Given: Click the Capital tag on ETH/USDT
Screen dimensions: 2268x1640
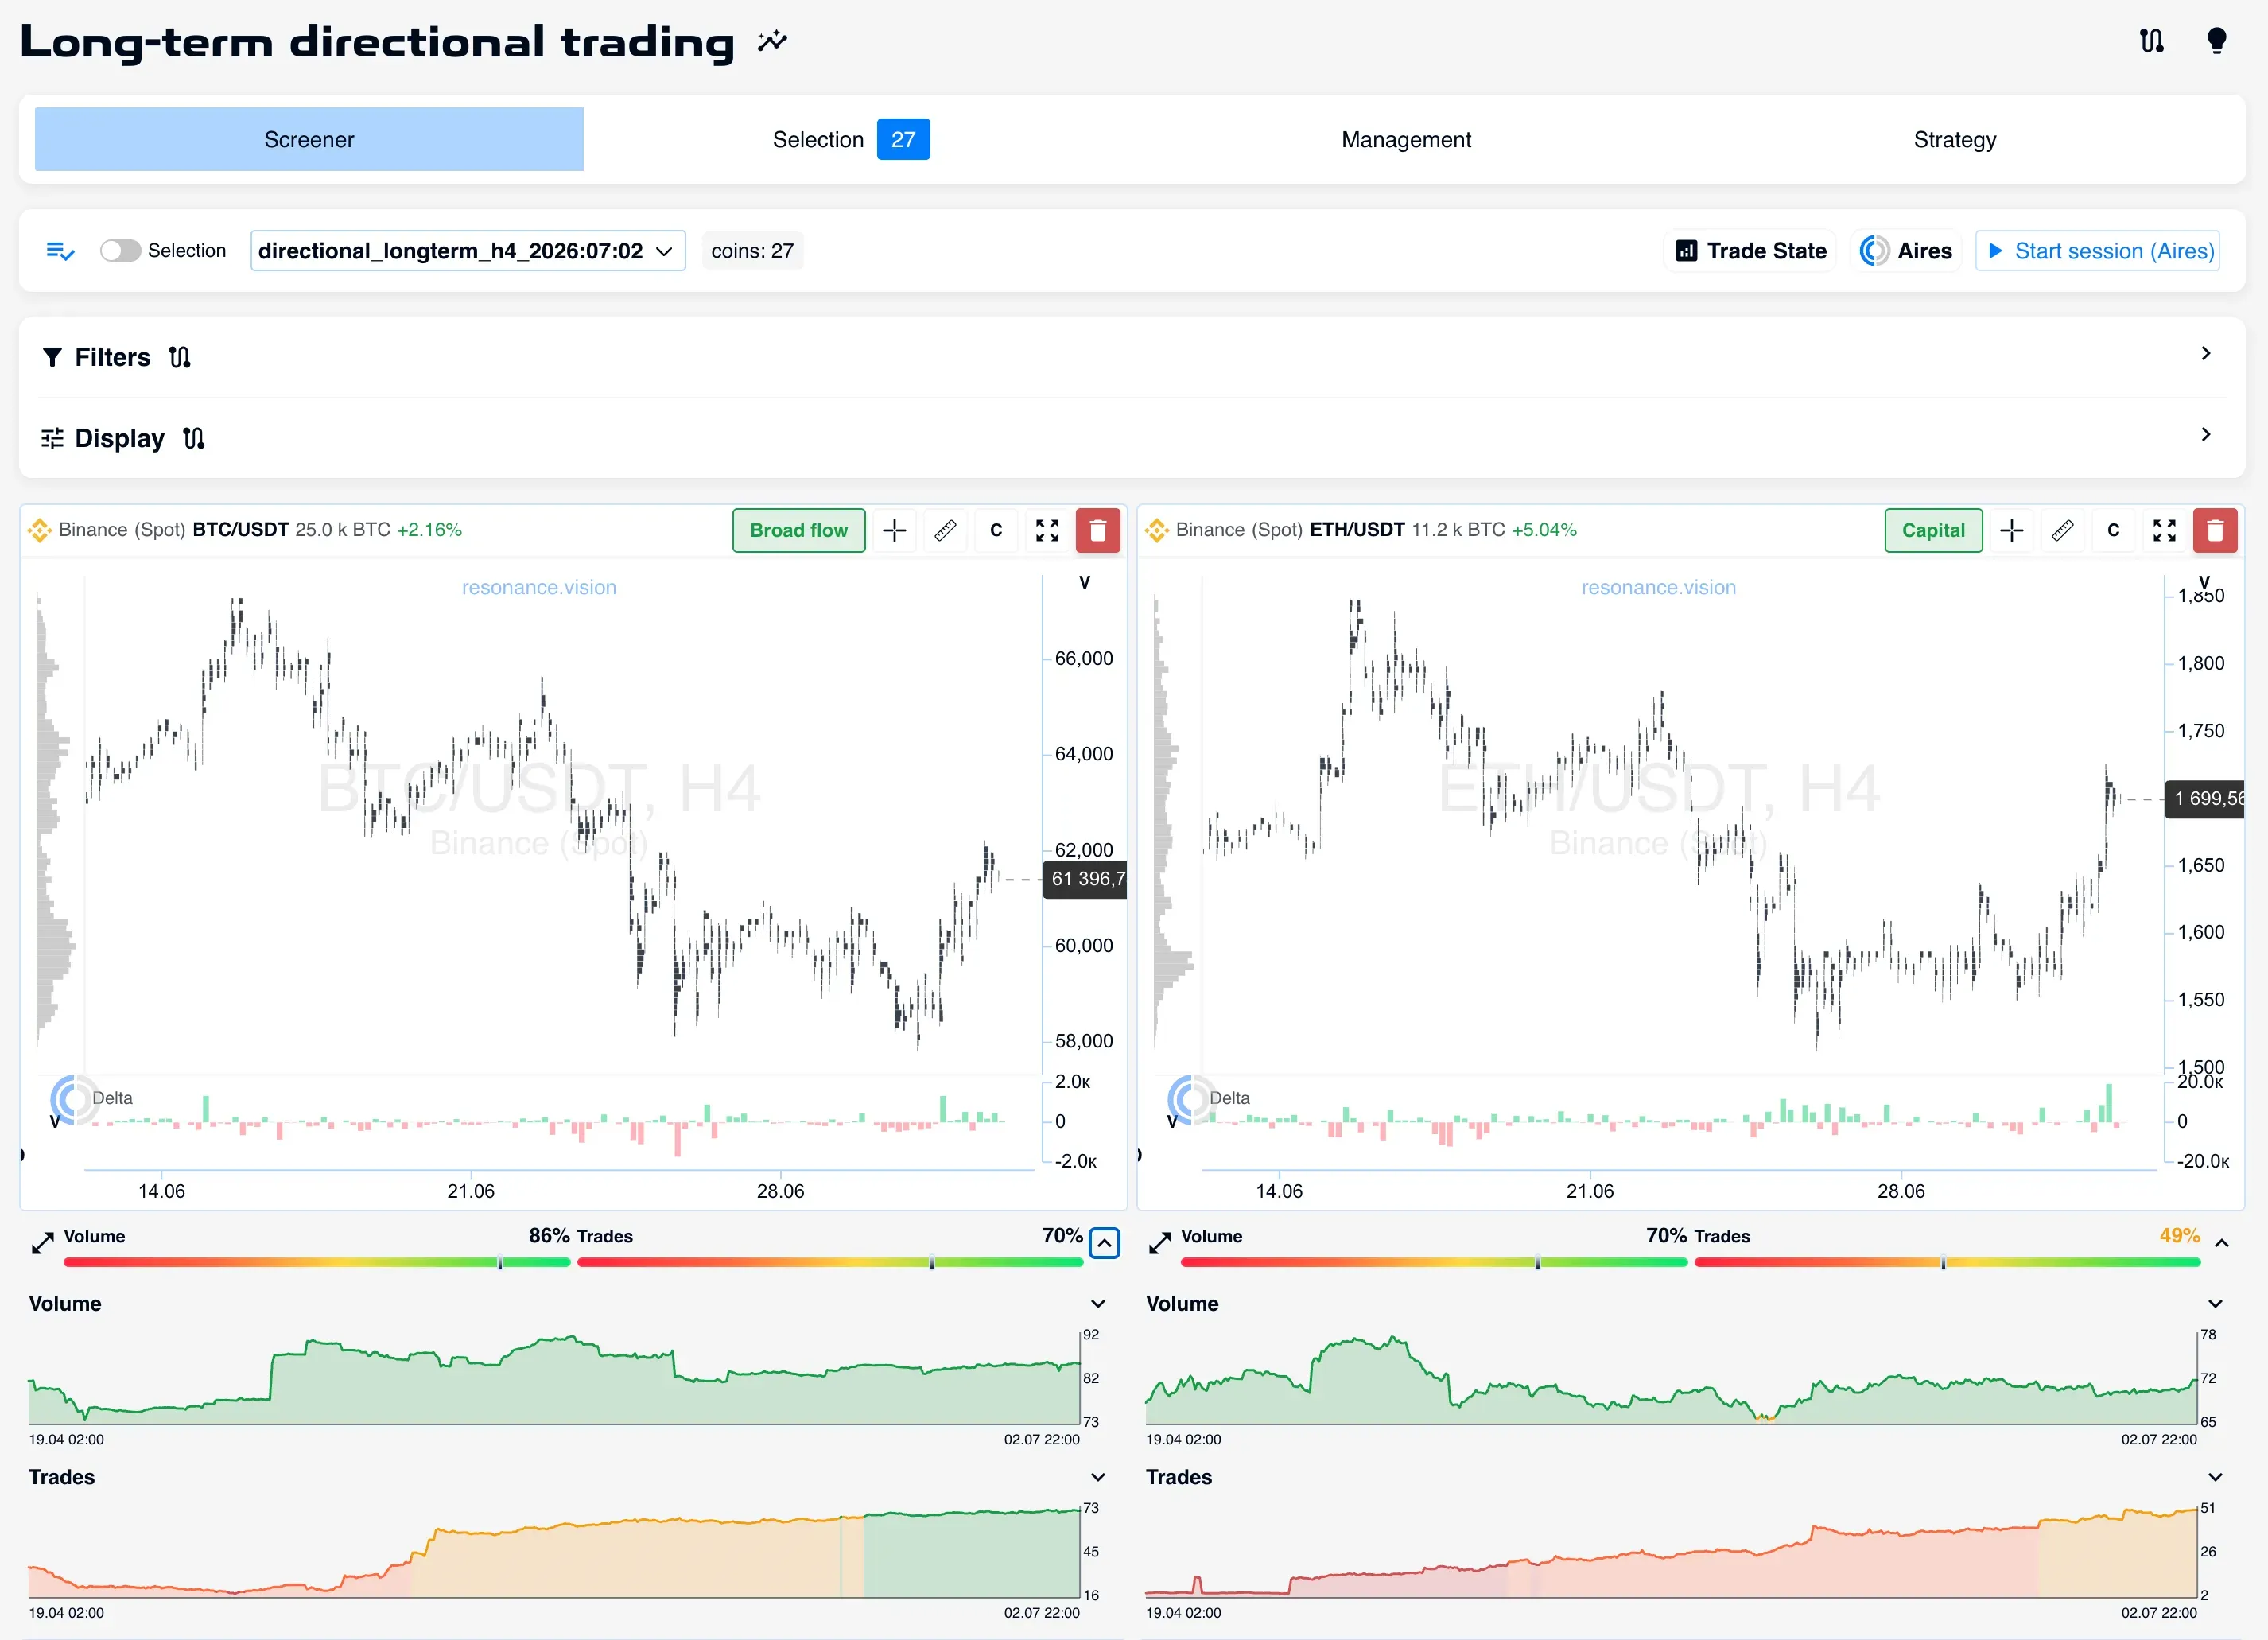Looking at the screenshot, I should [x=1933, y=530].
